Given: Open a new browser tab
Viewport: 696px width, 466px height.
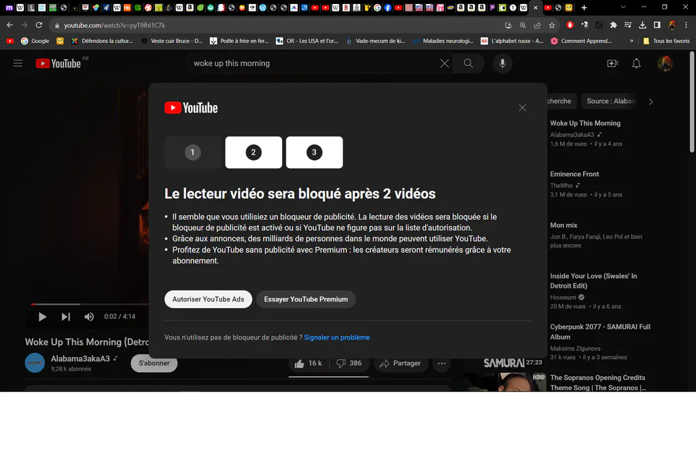Looking at the screenshot, I should [x=584, y=7].
